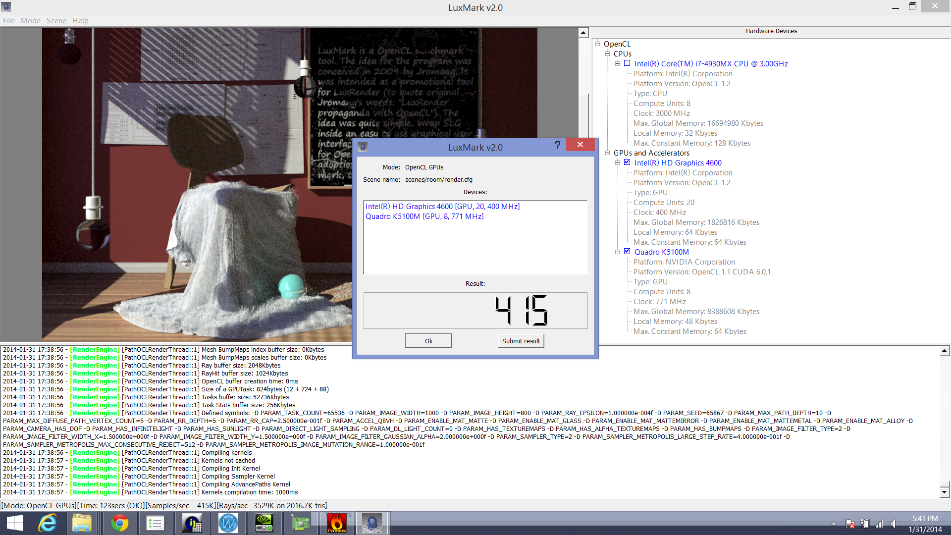Open the File menu
Viewport: 951px width, 535px height.
click(x=9, y=20)
